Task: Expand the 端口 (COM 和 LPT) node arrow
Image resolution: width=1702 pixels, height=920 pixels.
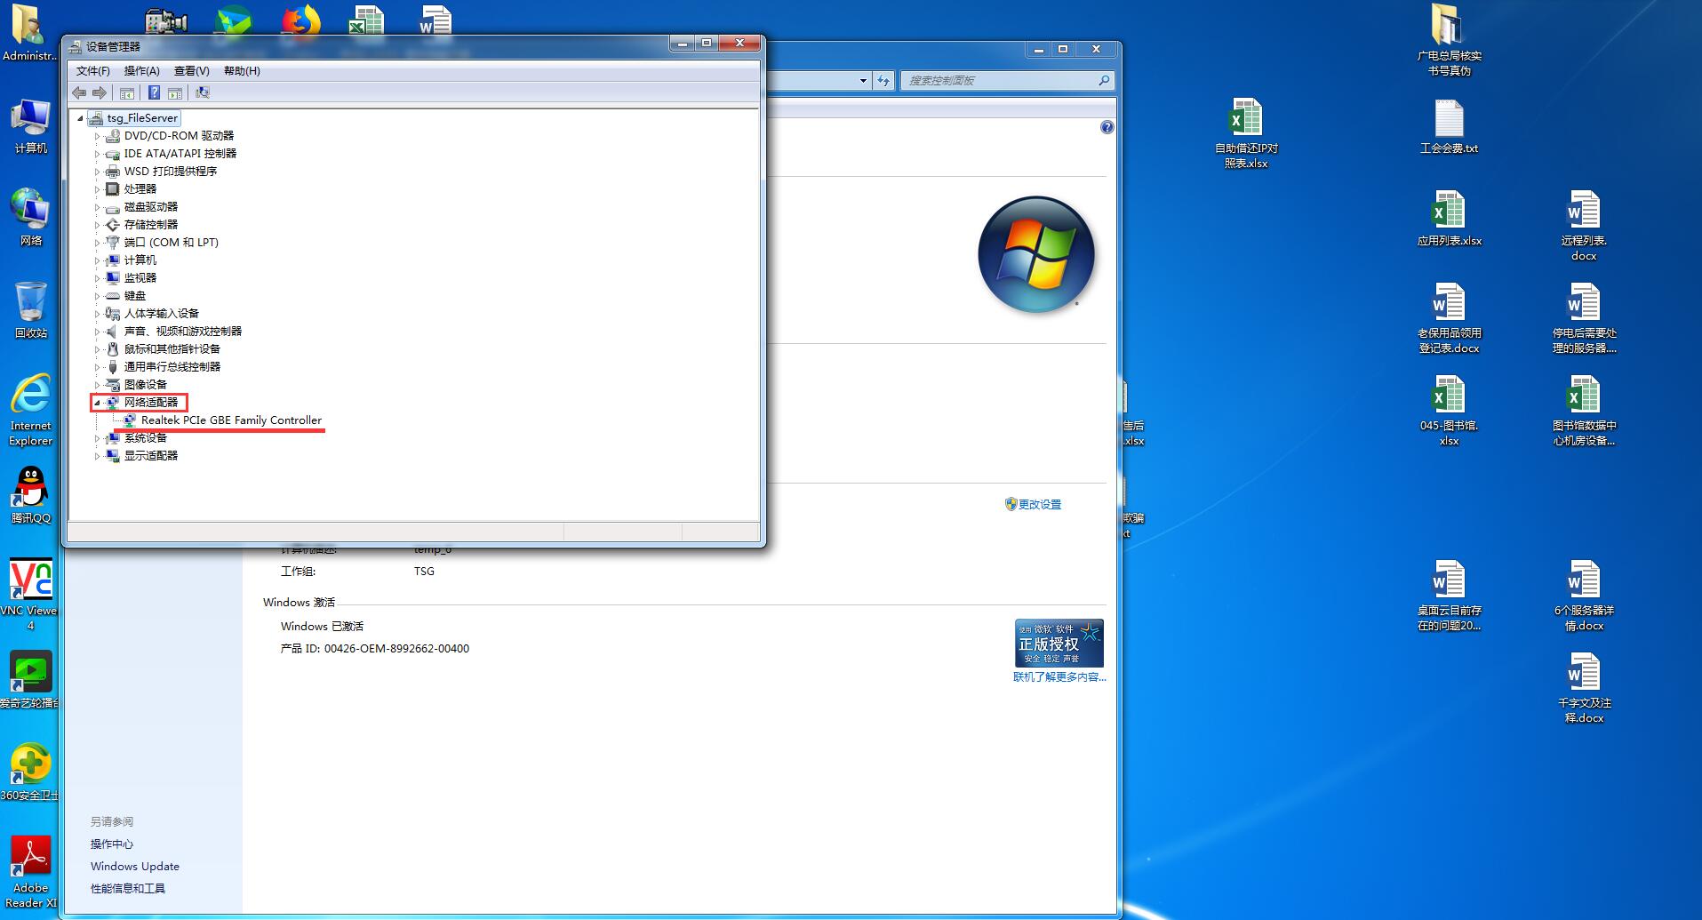Action: coord(98,243)
